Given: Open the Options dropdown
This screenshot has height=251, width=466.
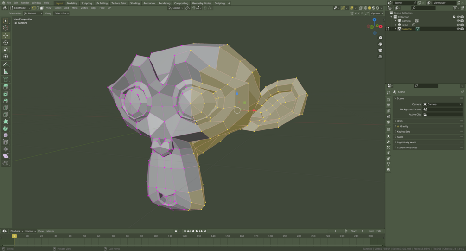Looking at the screenshot, I should coord(376,13).
